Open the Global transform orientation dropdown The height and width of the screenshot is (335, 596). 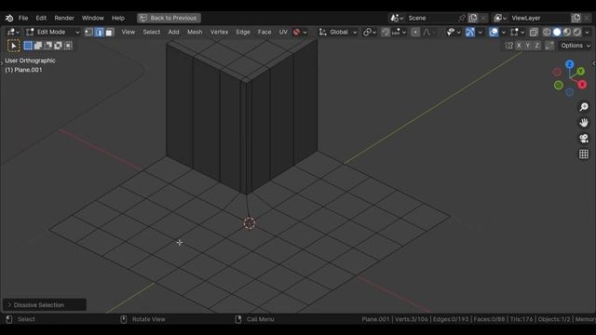[338, 32]
